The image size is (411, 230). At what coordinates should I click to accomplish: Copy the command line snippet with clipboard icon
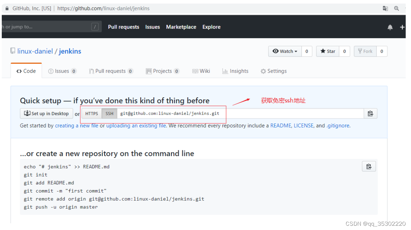pos(369,166)
